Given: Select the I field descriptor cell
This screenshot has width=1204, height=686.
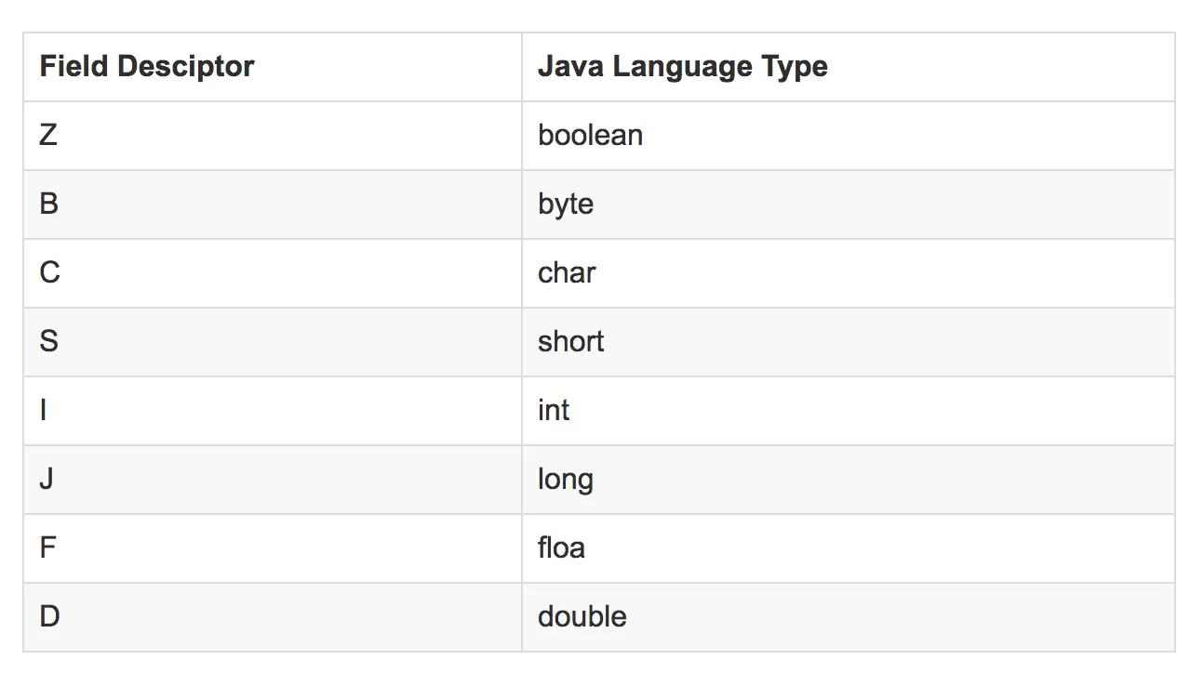Looking at the screenshot, I should pos(43,411).
